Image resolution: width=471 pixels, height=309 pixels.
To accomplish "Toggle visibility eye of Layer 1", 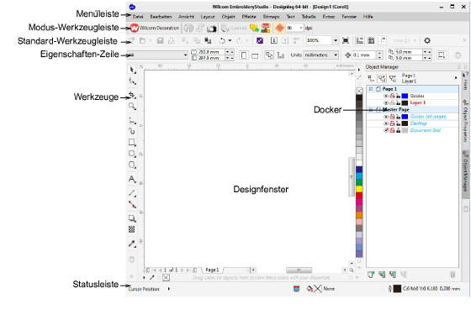I will [x=386, y=103].
